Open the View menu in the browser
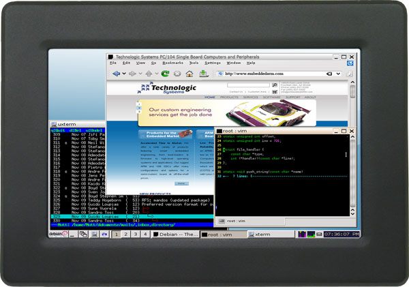Screen dimensions: 409x287 [x=140, y=63]
